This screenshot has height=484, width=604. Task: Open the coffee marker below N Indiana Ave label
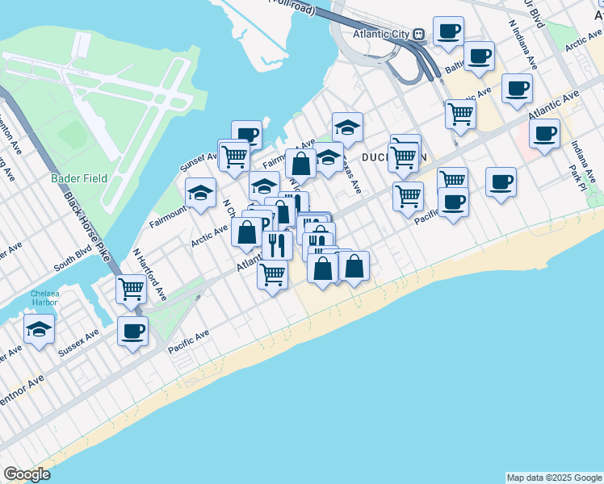[517, 90]
